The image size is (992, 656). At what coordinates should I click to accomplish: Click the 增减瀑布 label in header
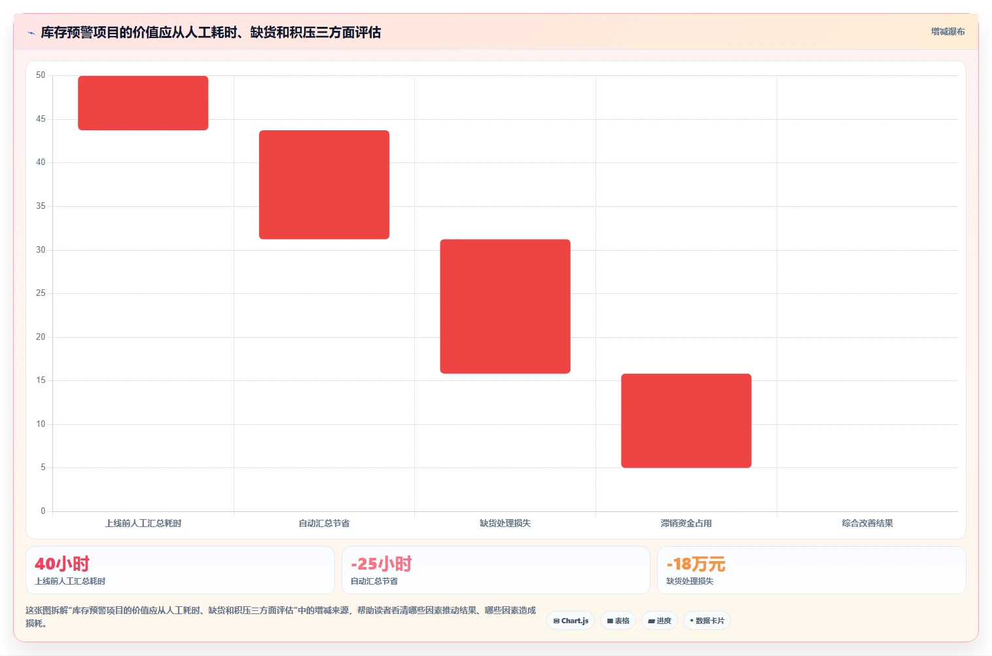948,31
